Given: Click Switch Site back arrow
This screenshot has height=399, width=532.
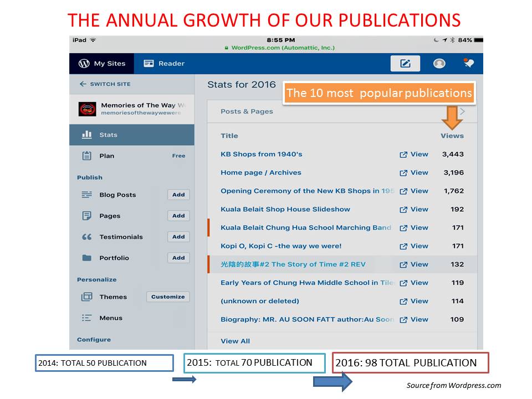Looking at the screenshot, I should [x=83, y=84].
